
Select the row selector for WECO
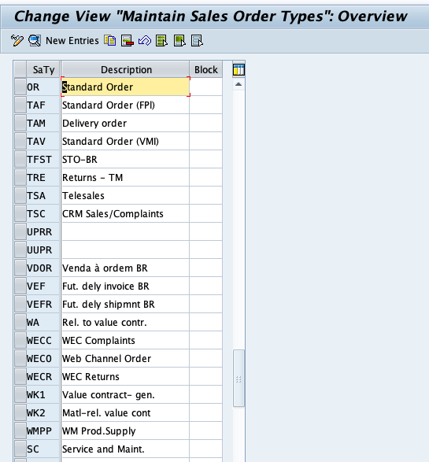[x=20, y=358]
